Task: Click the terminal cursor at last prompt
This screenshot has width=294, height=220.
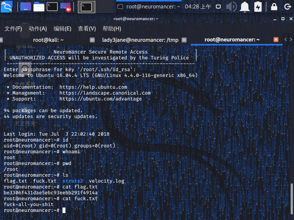Action: 64,210
